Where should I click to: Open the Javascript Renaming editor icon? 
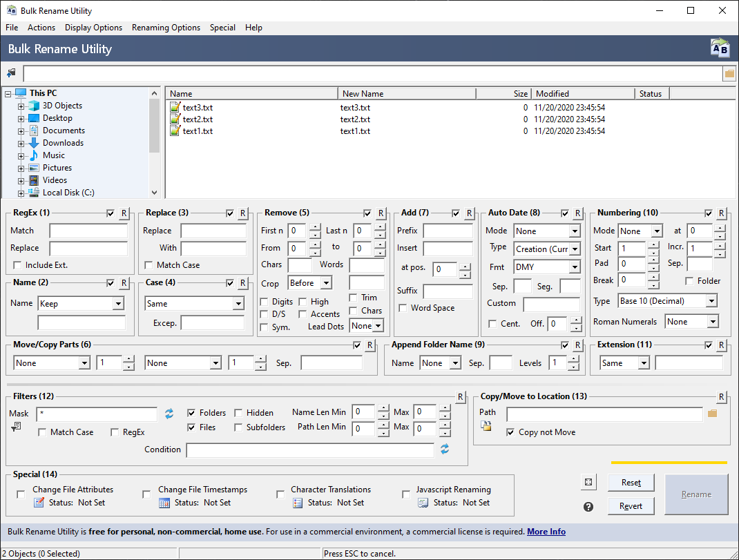pyautogui.click(x=423, y=503)
